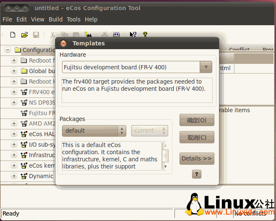Click the eCos HAL package icon
The width and height of the screenshot is (276, 221).
tap(24, 134)
